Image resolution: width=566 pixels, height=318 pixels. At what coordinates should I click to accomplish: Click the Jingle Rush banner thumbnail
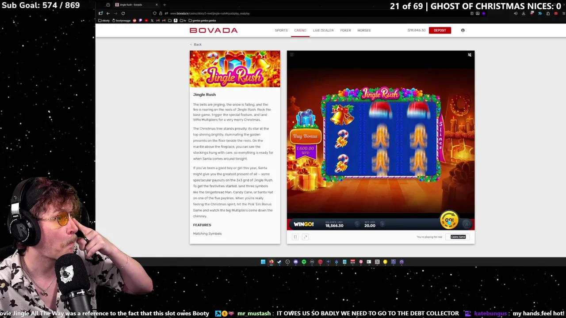(235, 69)
